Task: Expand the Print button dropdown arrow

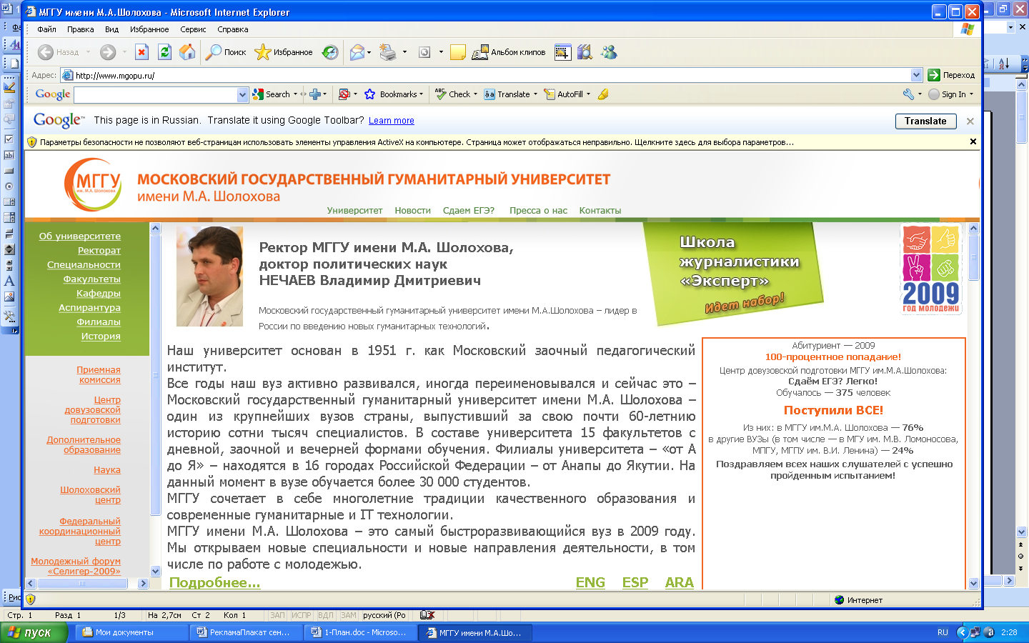Action: pos(404,52)
